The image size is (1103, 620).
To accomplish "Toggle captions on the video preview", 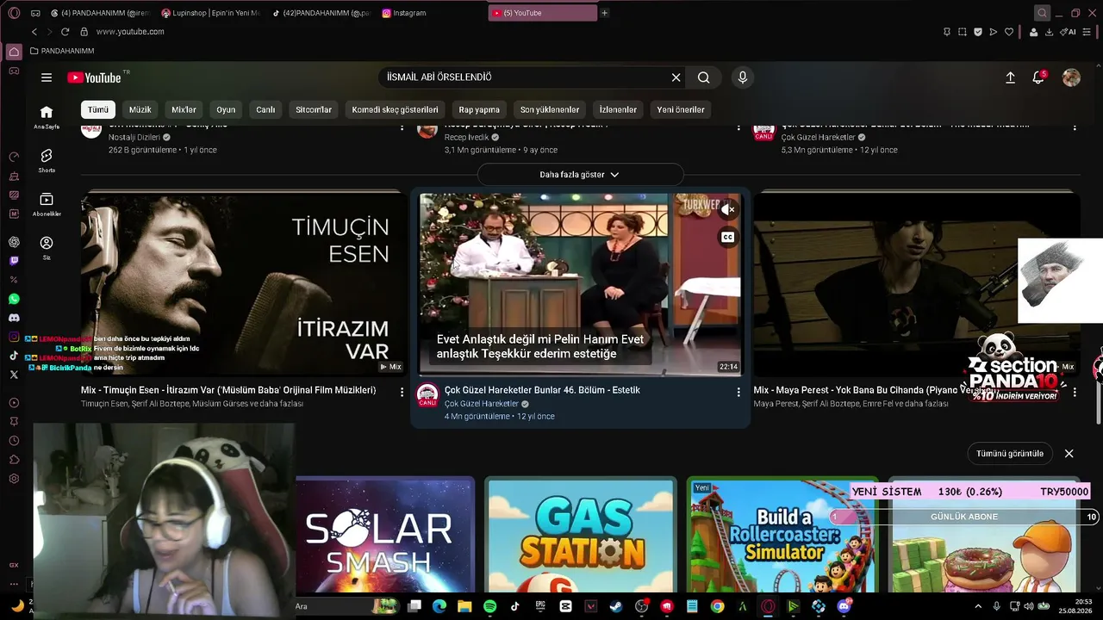I will (728, 237).
